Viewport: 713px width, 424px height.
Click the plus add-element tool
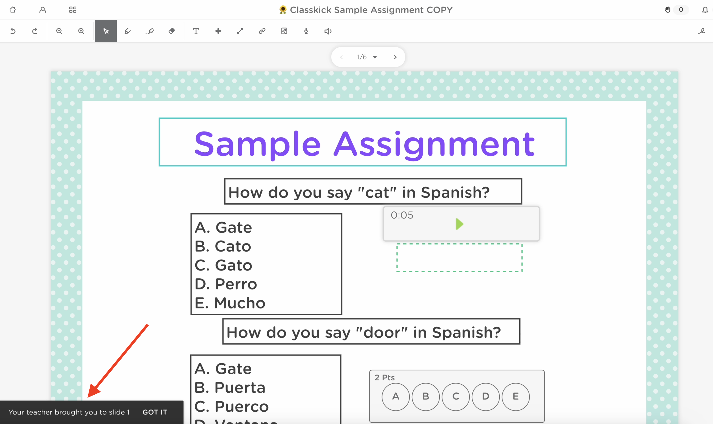tap(218, 31)
